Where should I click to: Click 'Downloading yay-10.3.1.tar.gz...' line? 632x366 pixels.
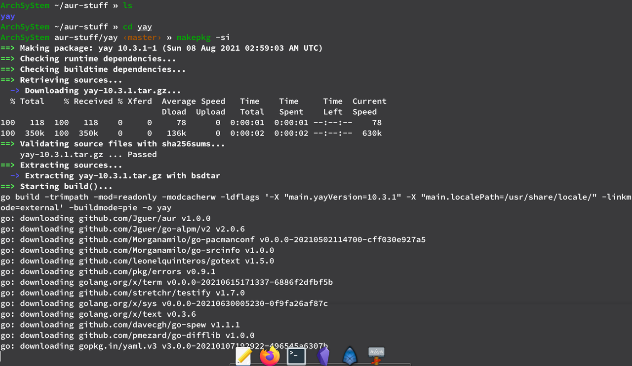(96, 91)
